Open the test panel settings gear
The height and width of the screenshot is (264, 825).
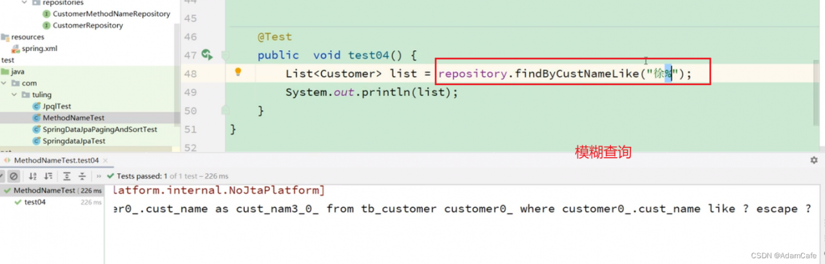(x=813, y=160)
